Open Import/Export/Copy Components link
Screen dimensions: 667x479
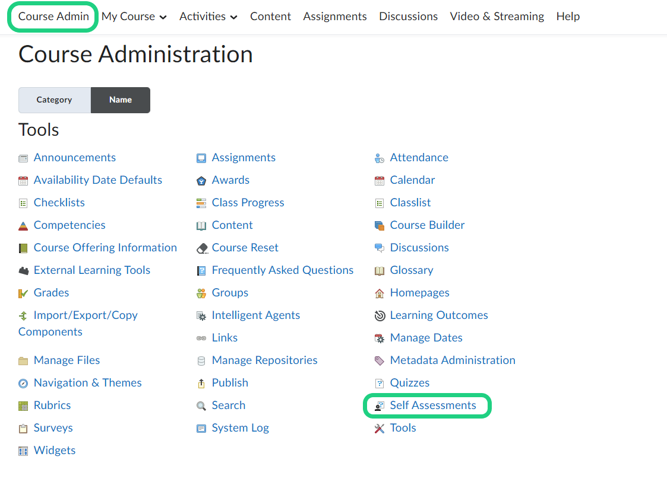86,315
